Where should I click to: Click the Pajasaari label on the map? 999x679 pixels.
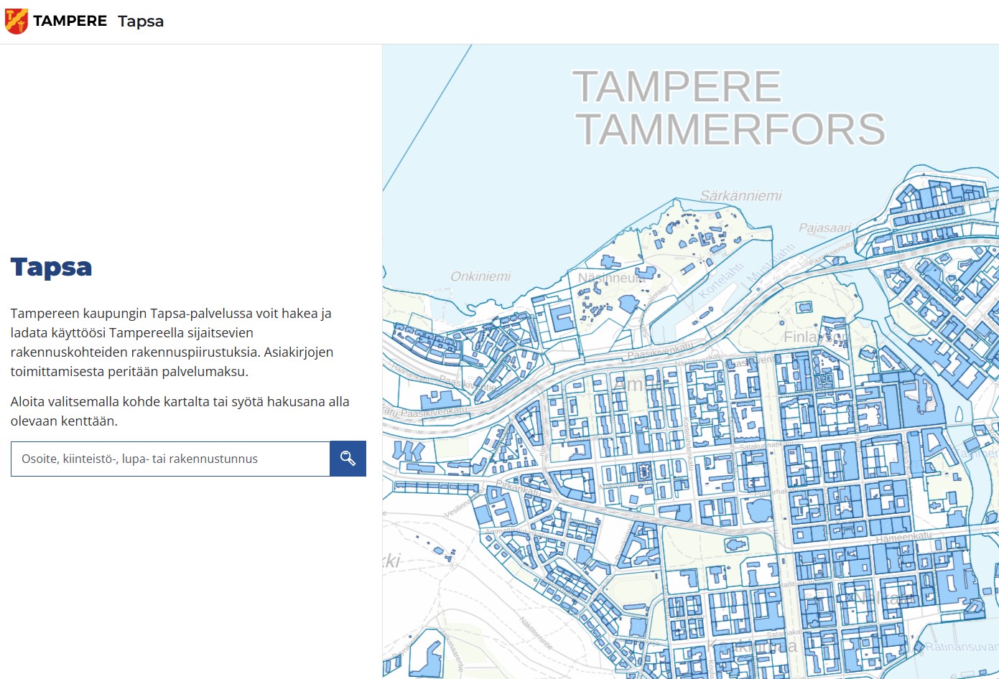pyautogui.click(x=824, y=228)
